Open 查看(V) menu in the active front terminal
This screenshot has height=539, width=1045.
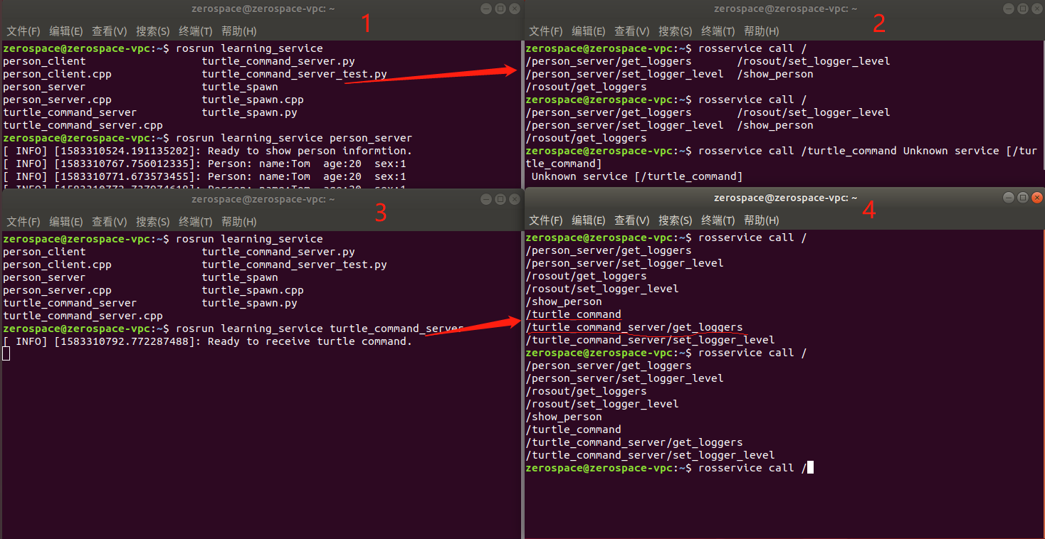(632, 220)
